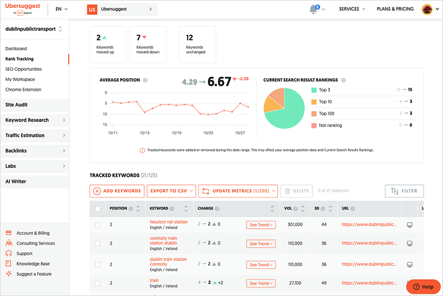Click desktop device icon for dublin train station connolly
The width and height of the screenshot is (443, 296).
point(410,265)
